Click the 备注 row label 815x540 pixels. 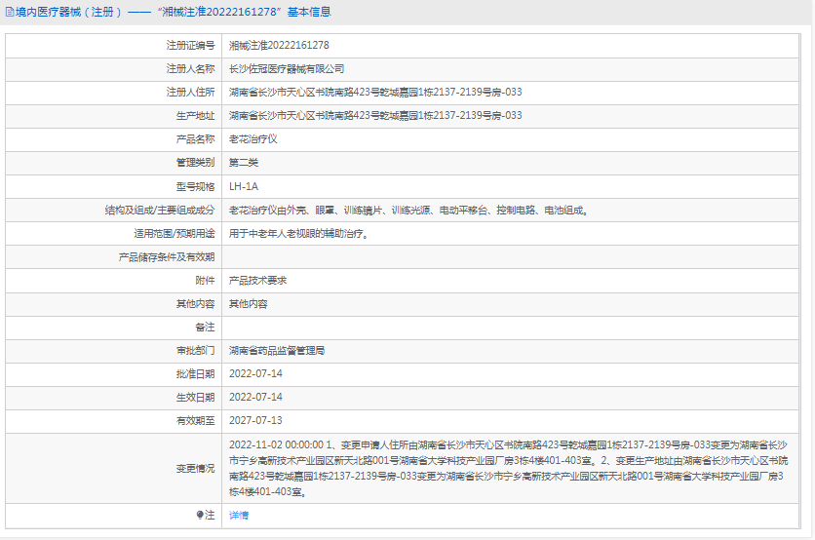[x=205, y=327]
